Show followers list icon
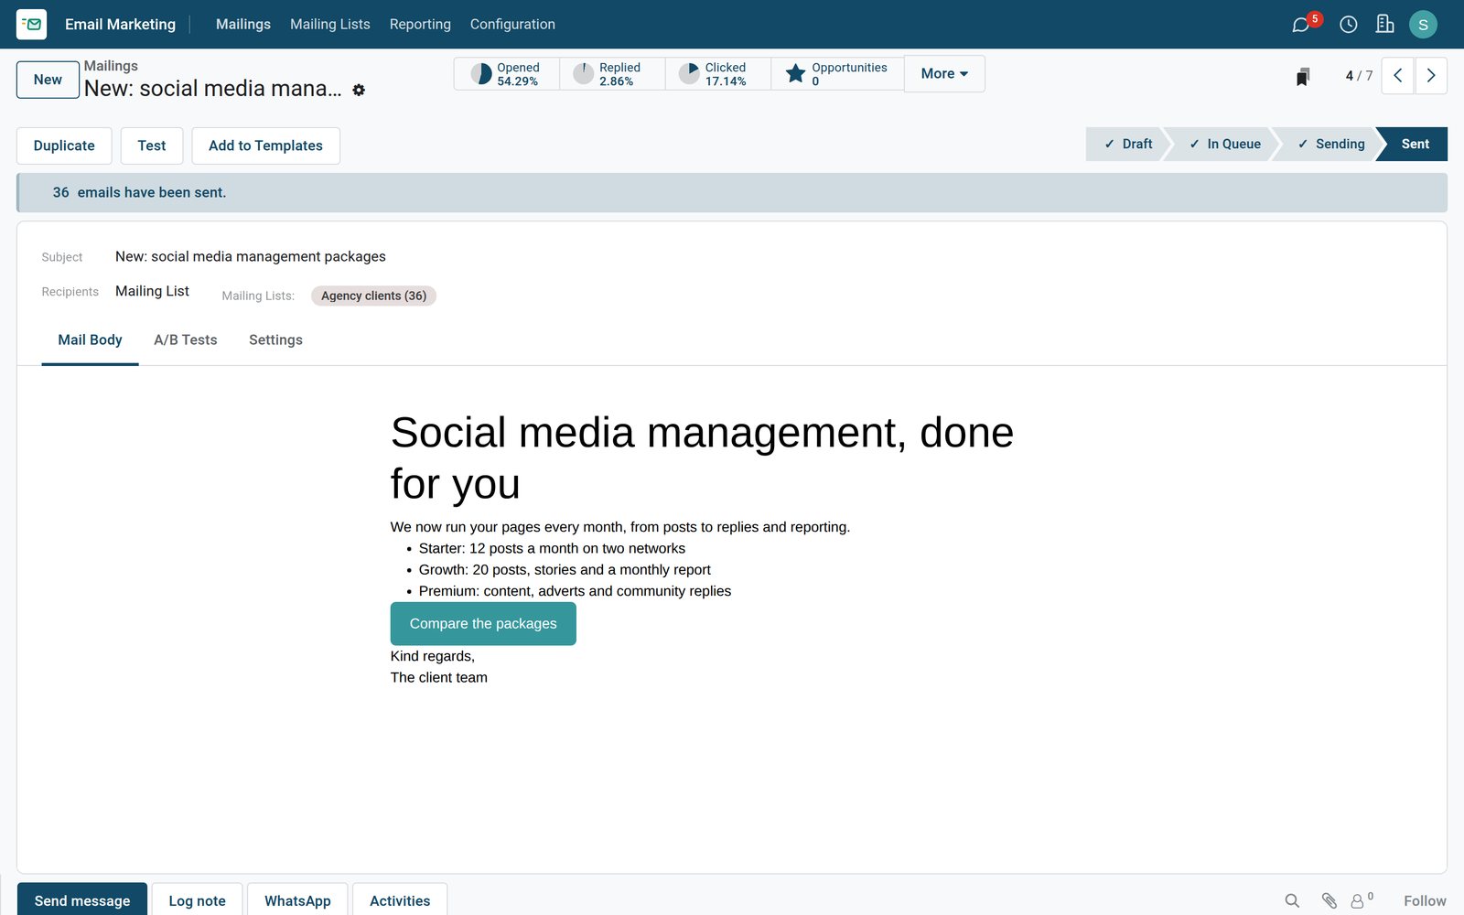The width and height of the screenshot is (1464, 915). [x=1362, y=900]
